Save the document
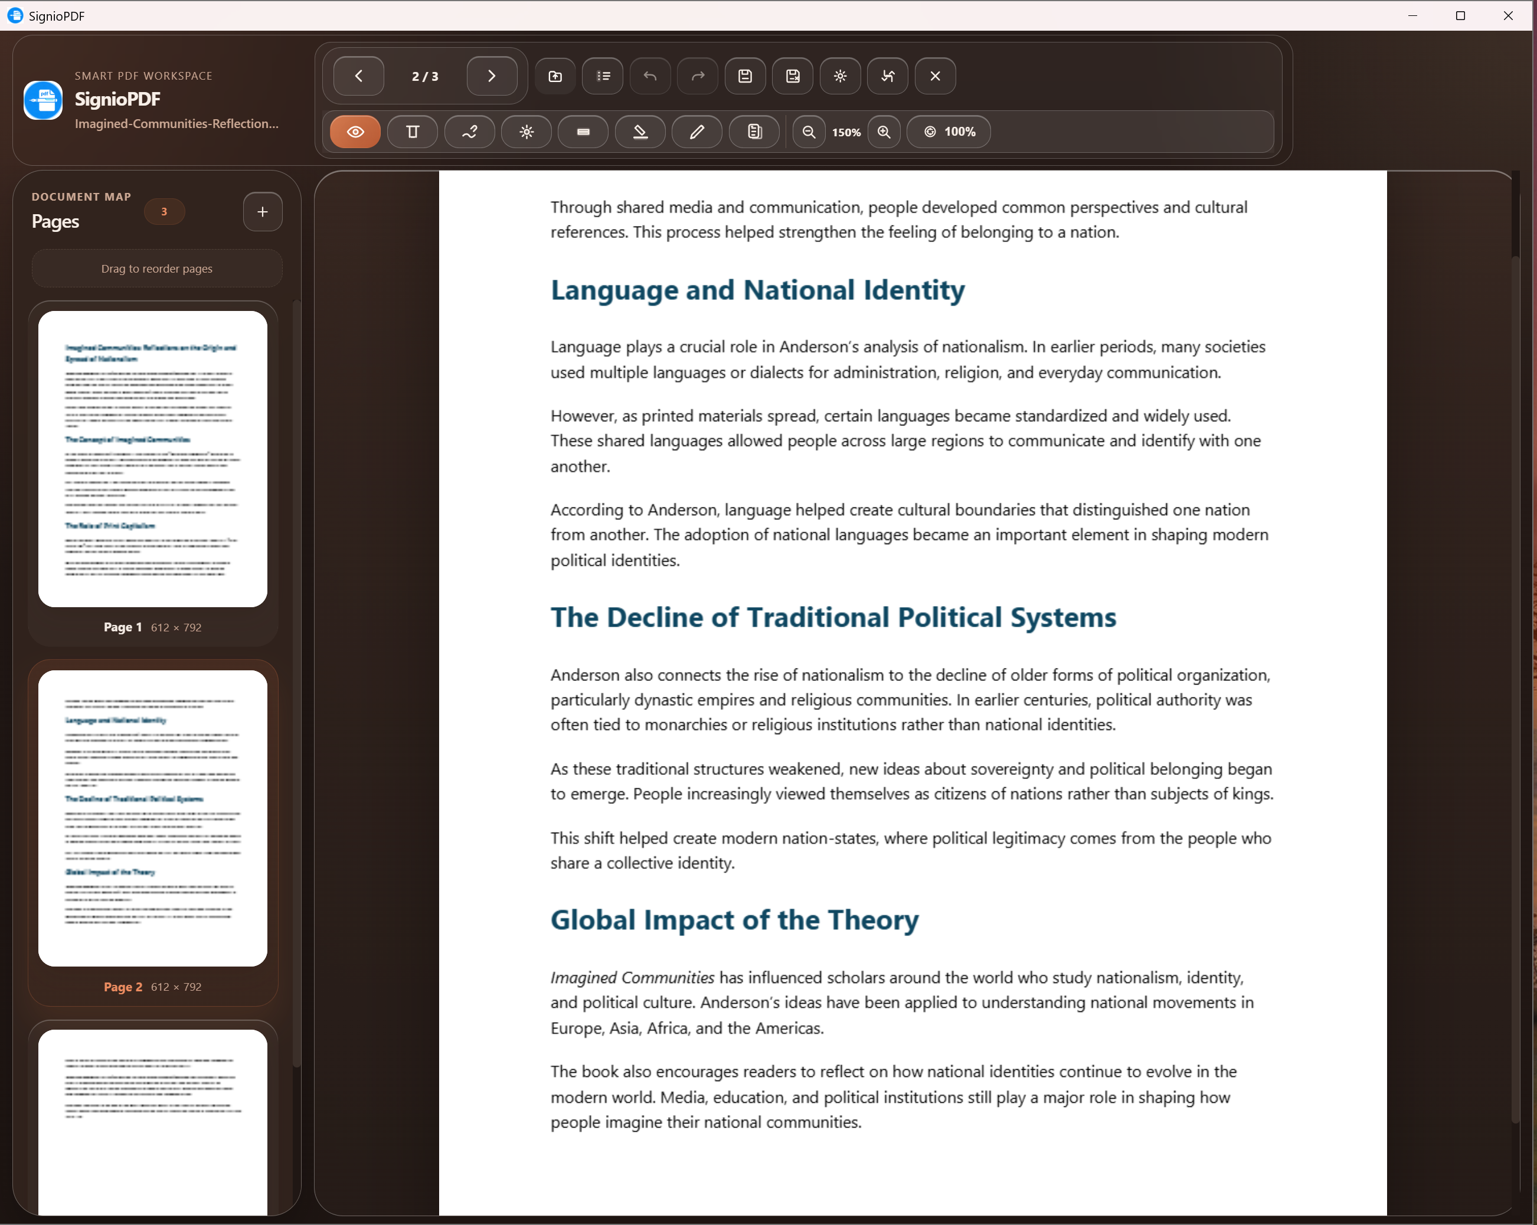Viewport: 1537px width, 1225px height. 745,76
